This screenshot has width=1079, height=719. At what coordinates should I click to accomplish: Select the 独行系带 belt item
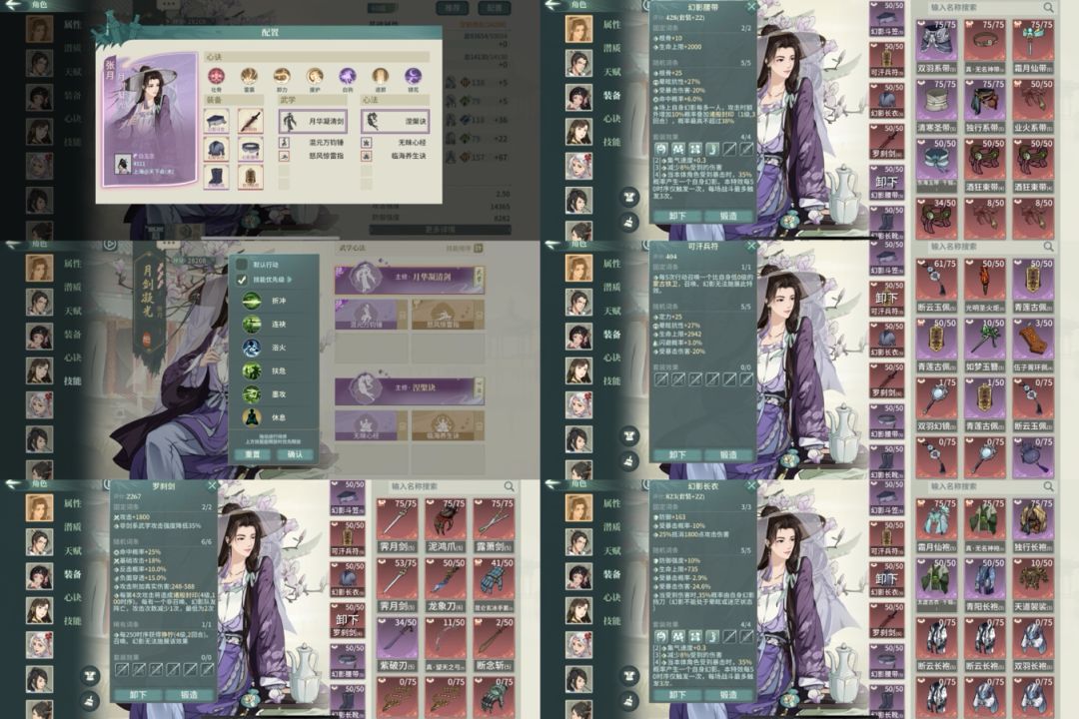[x=984, y=105]
